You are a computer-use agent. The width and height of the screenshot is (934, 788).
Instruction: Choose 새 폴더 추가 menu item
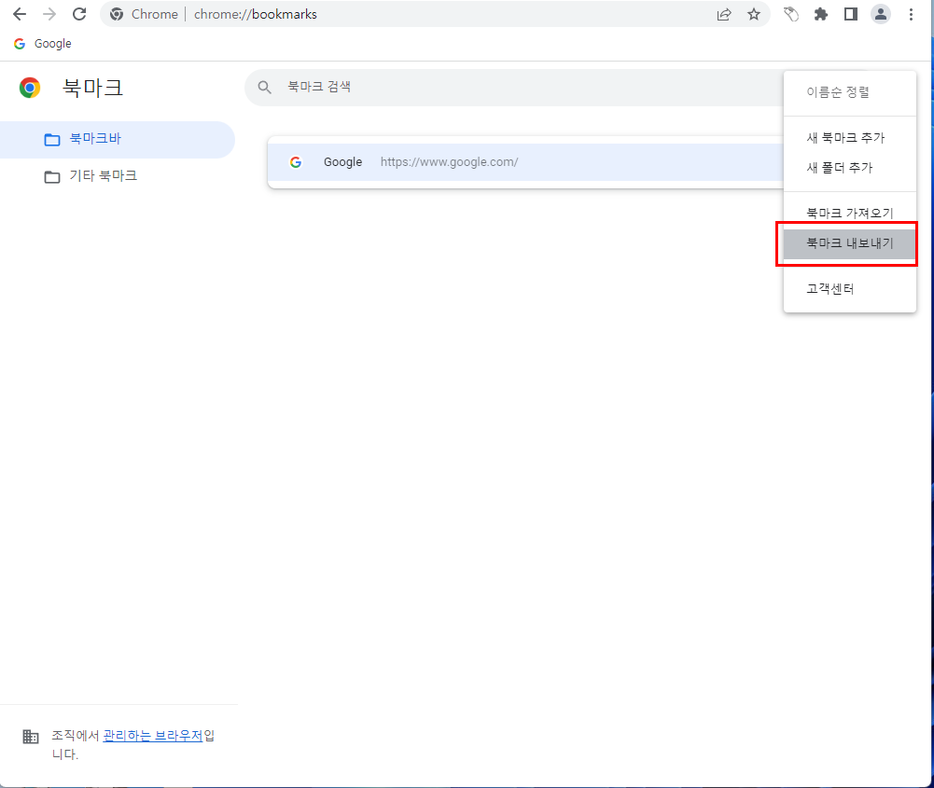click(x=849, y=168)
